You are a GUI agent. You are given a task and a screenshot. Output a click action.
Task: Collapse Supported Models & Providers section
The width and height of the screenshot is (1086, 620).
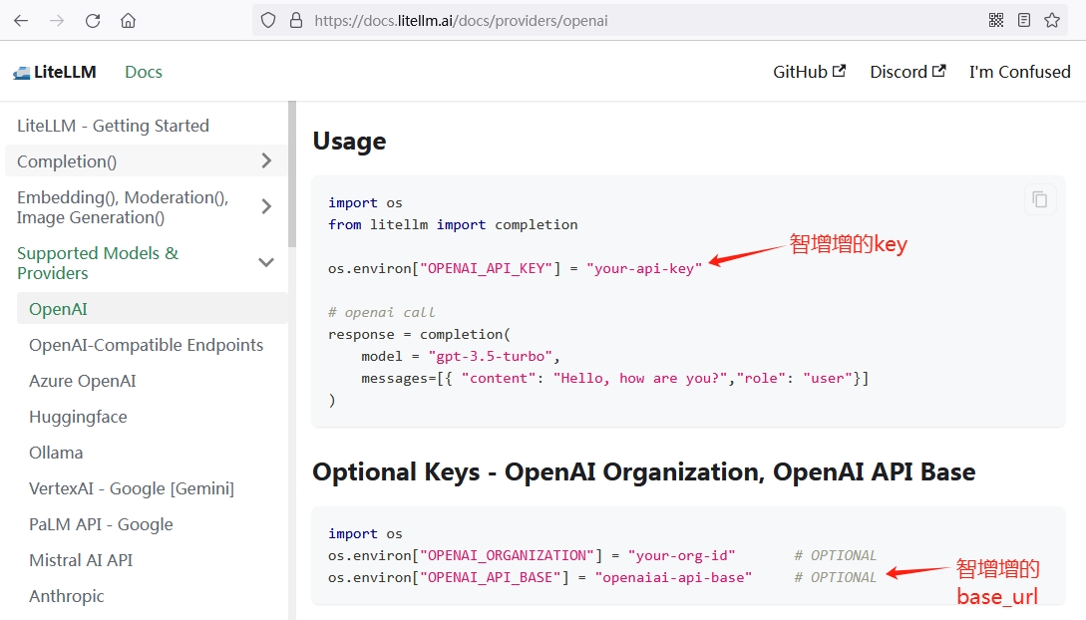click(265, 262)
